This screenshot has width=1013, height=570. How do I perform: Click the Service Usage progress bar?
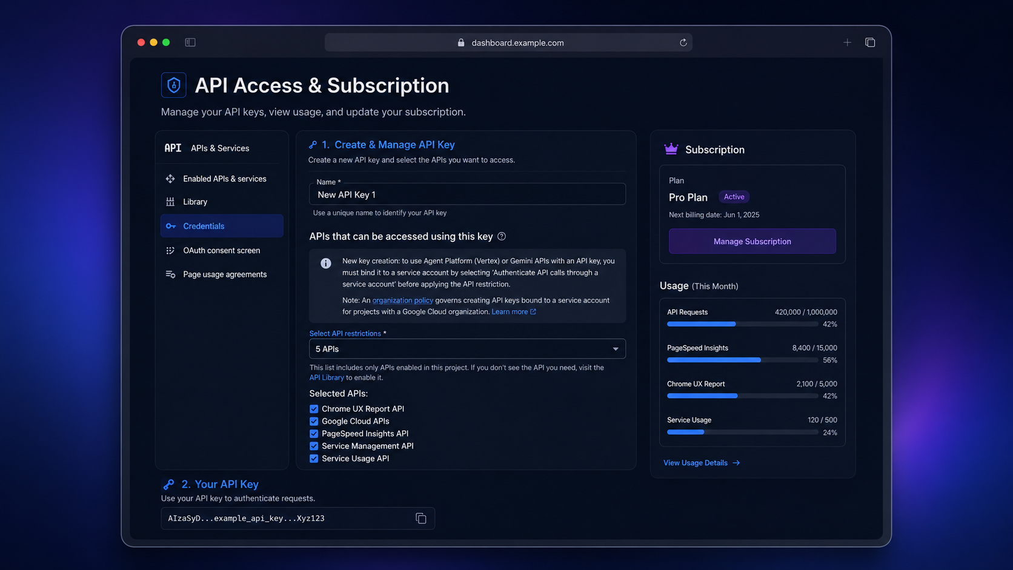742,432
